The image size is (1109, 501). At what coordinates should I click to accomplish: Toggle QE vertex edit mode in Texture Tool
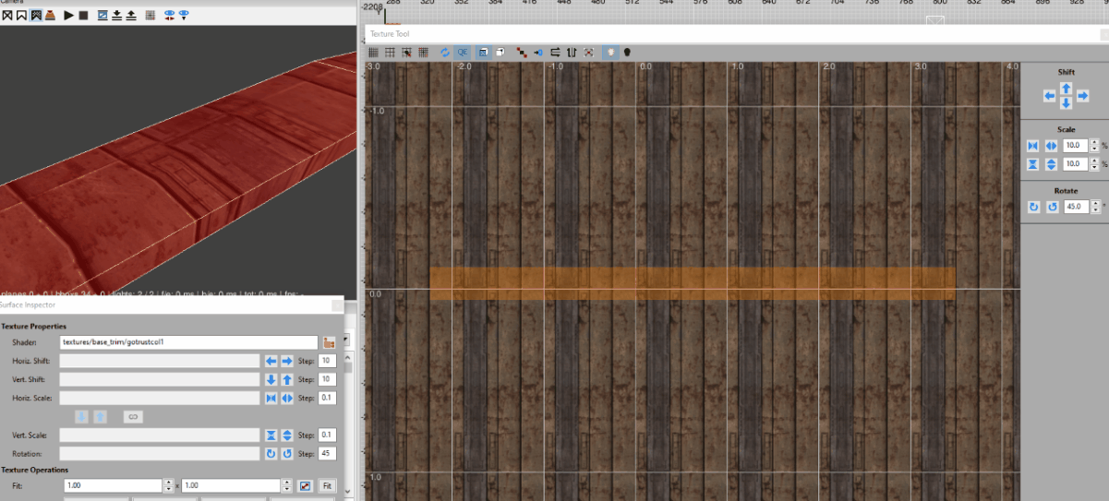(x=462, y=53)
